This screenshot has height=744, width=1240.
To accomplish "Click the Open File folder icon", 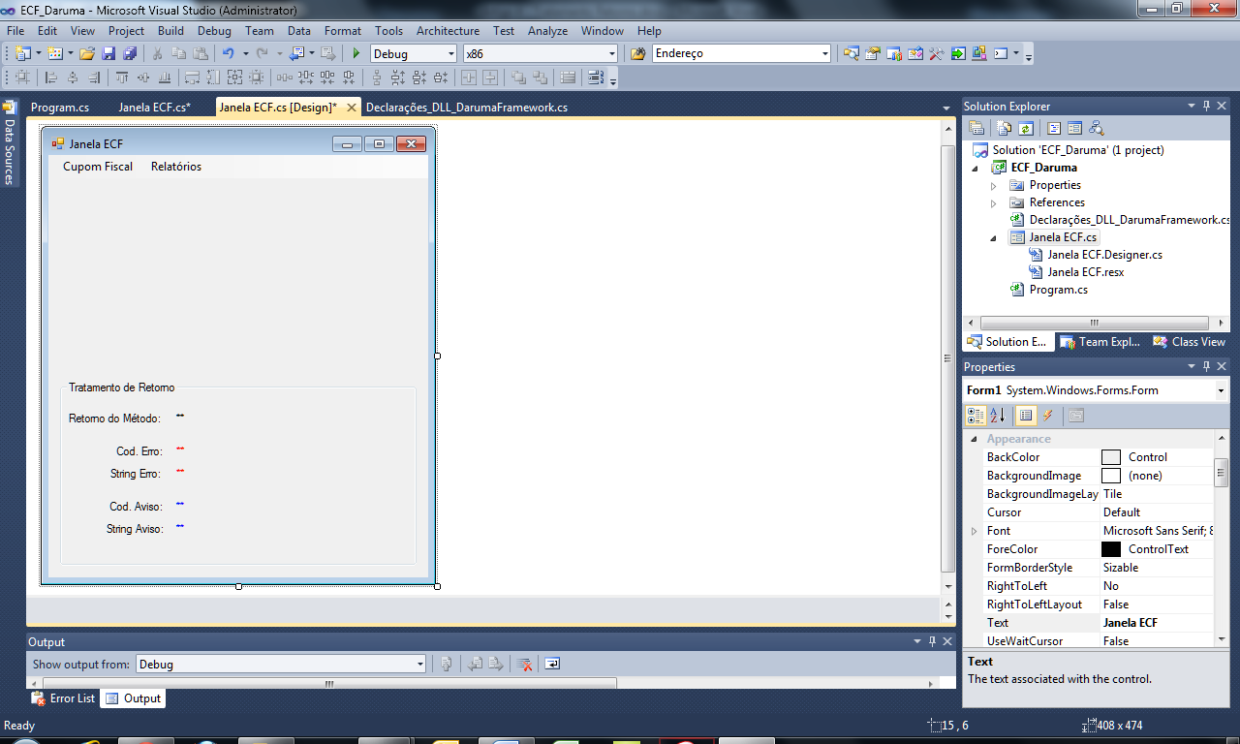I will [x=87, y=53].
